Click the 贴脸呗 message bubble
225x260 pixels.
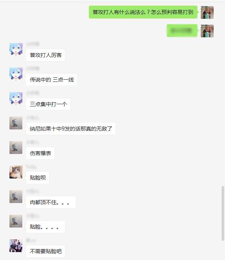pos(38,178)
